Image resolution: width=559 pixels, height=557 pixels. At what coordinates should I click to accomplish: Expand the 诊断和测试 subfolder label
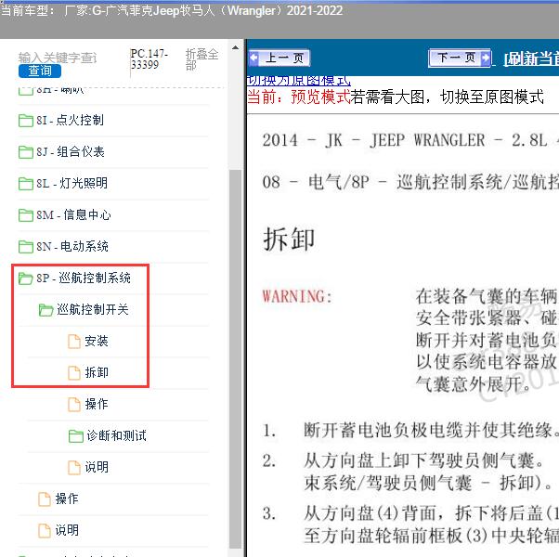click(x=117, y=435)
